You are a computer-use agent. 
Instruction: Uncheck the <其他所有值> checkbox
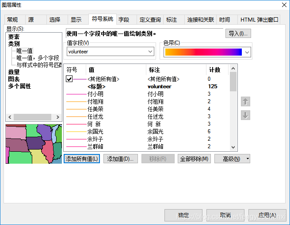(69, 79)
